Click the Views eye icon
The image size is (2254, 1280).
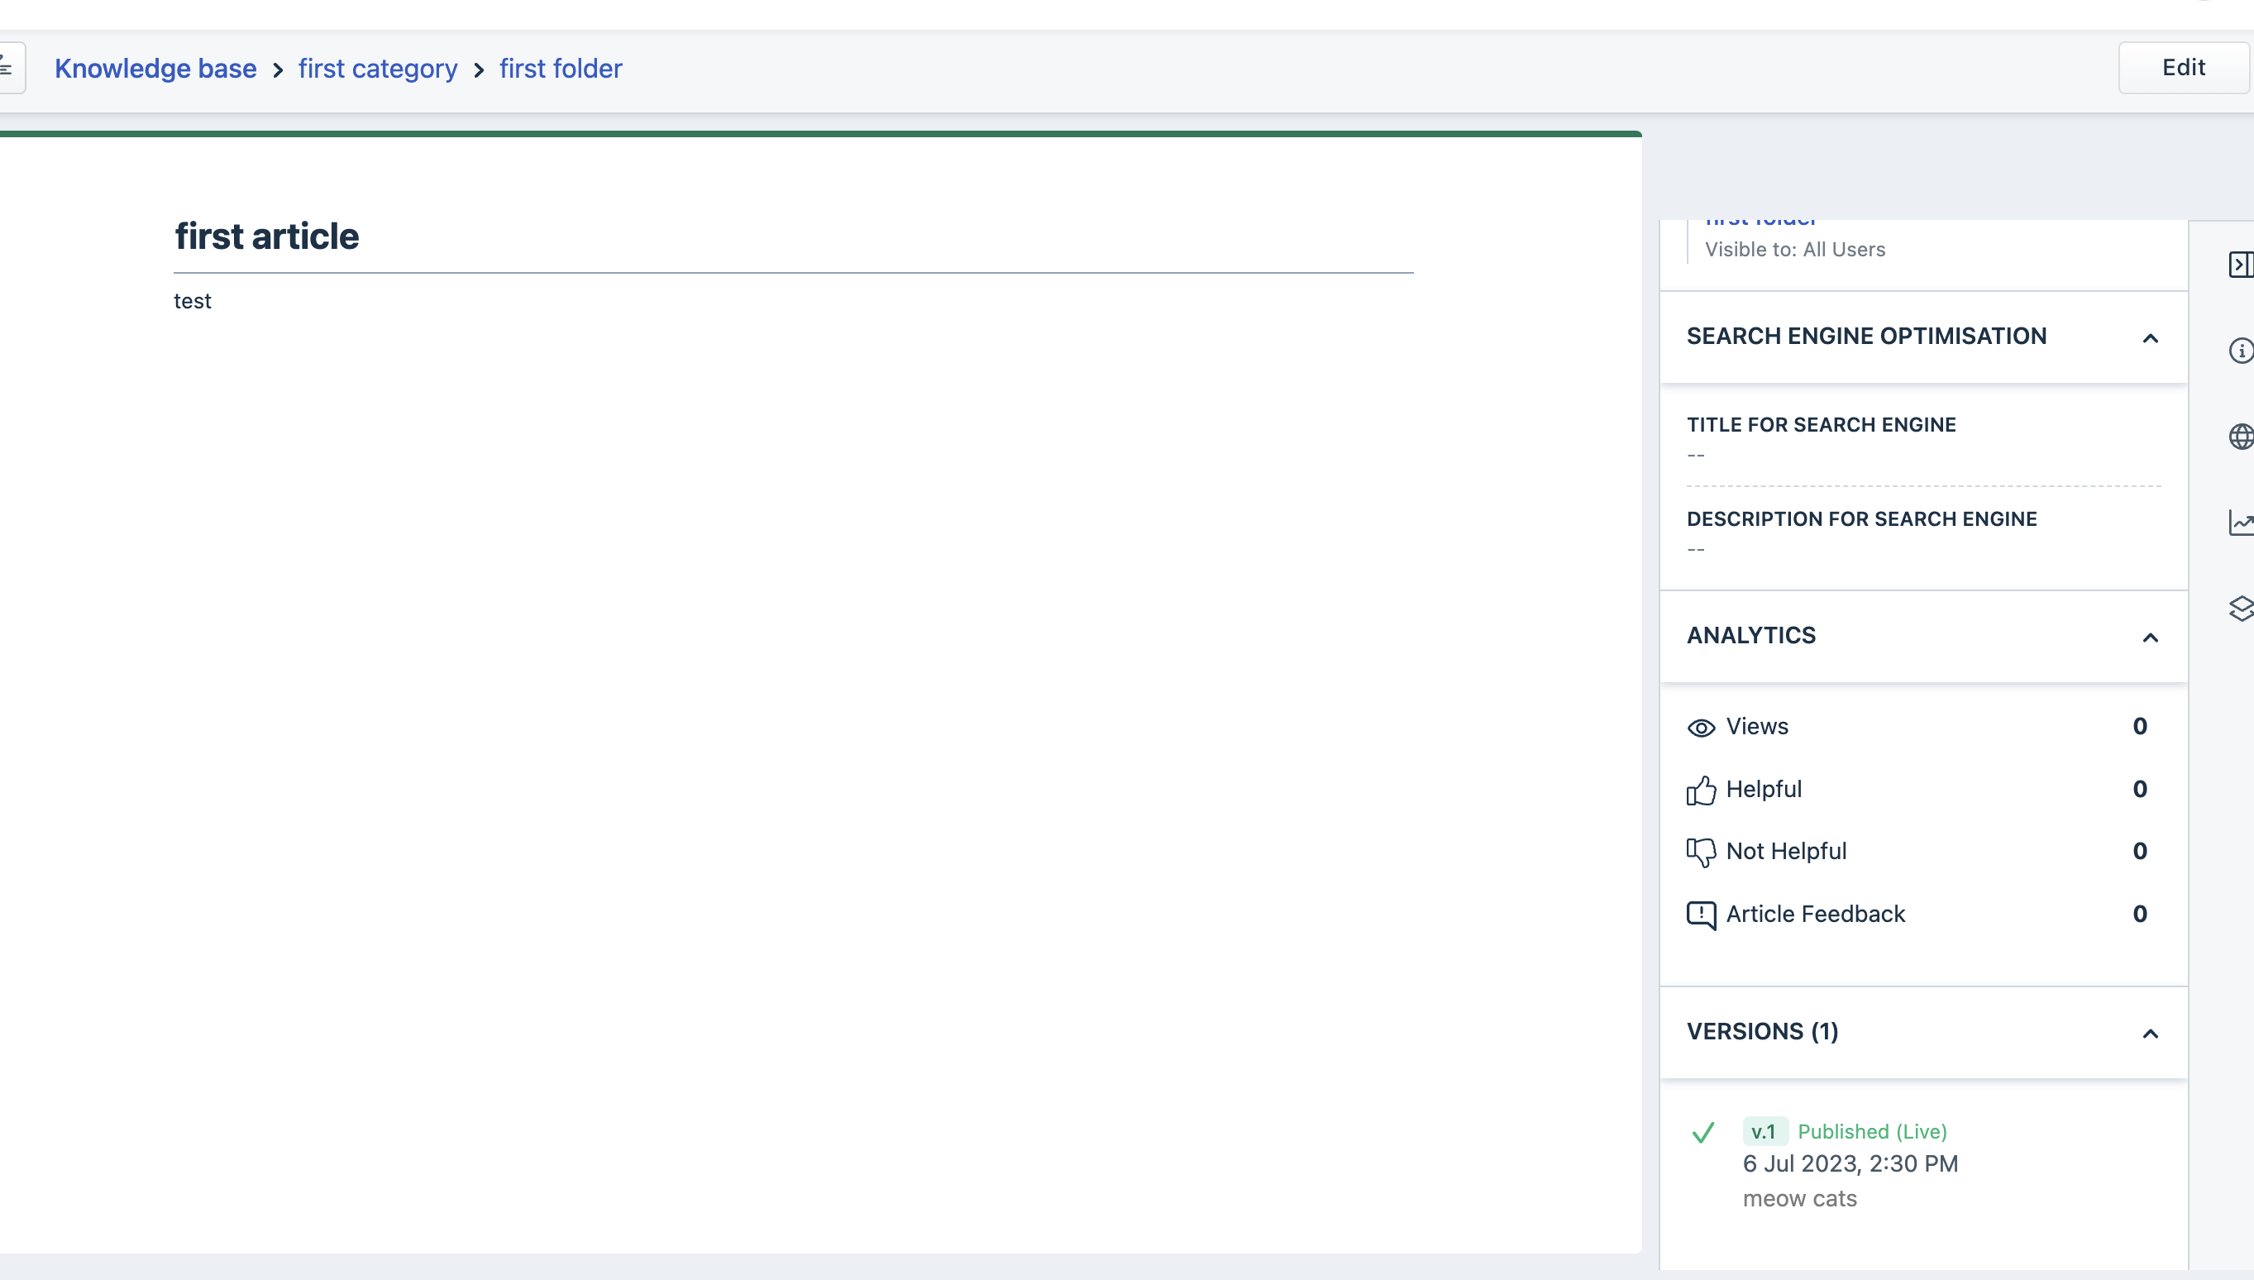coord(1700,728)
